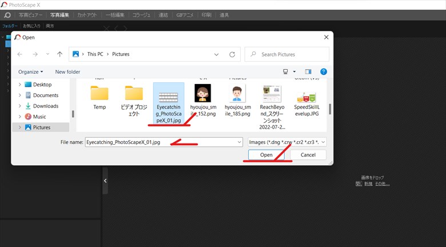
Task: Go forward in the Open dialog
Action: [35, 54]
